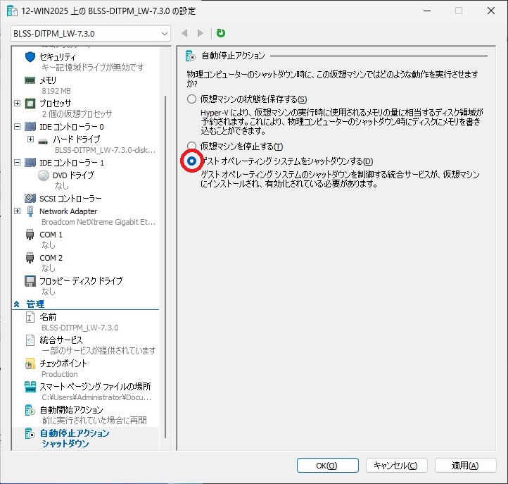
Task: Go to next VM with right arrow
Action: [x=201, y=33]
